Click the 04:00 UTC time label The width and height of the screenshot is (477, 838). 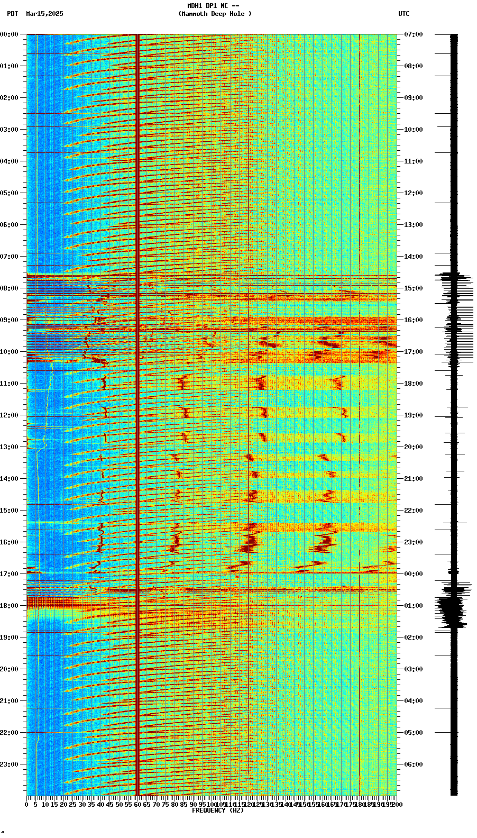coord(414,701)
